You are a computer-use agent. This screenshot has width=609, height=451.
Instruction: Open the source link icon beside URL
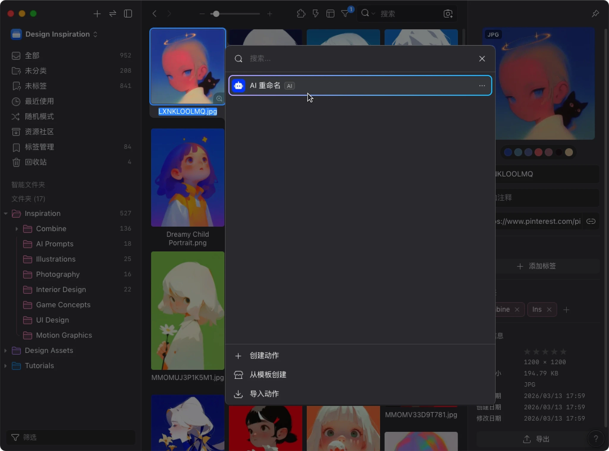(591, 221)
